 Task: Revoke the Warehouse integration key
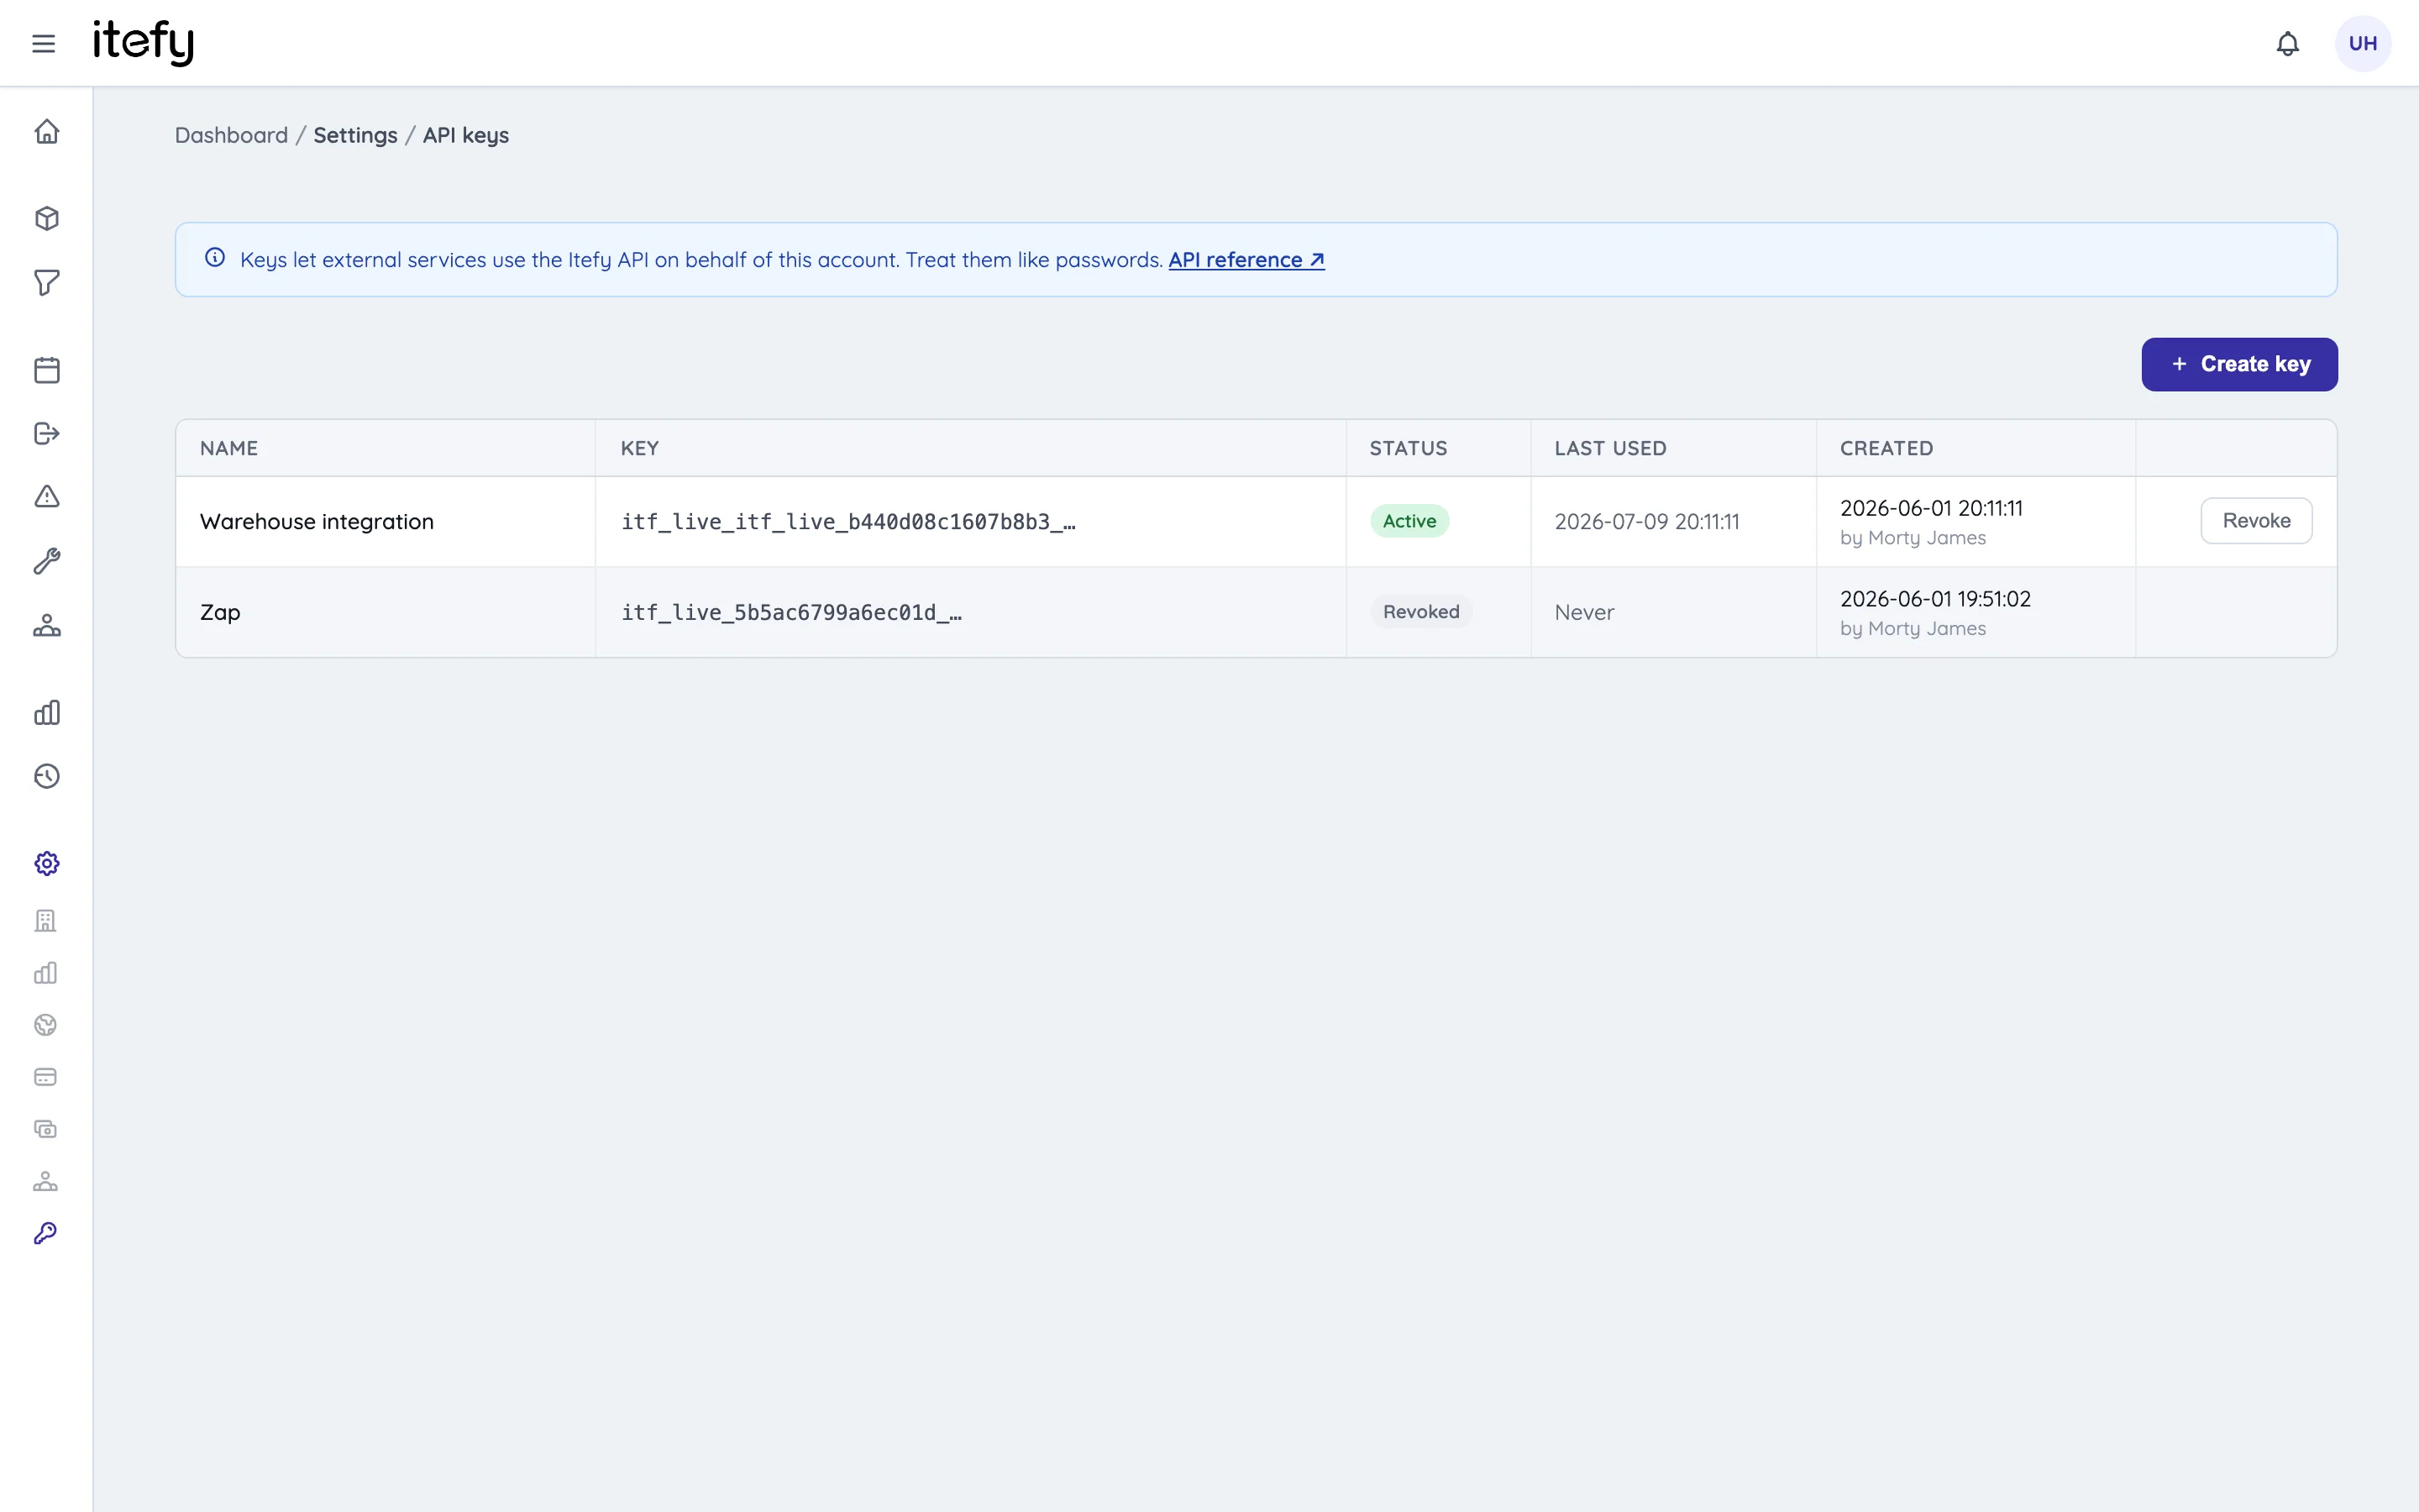pos(2256,521)
